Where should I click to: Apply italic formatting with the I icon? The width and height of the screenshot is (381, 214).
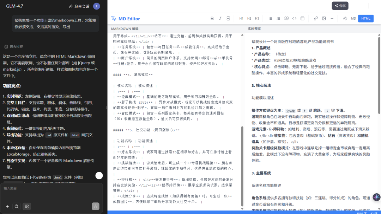click(220, 19)
